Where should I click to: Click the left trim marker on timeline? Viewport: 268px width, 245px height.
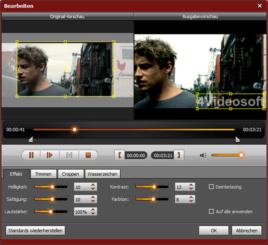30,139
